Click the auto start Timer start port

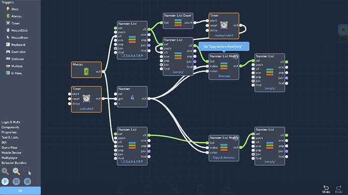[70, 94]
